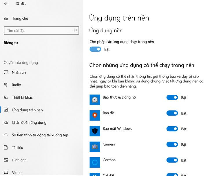Screen dimensions: 223x176
Task: Toggle off Báo thức & Đồng hồ background access
Action: pos(172,98)
